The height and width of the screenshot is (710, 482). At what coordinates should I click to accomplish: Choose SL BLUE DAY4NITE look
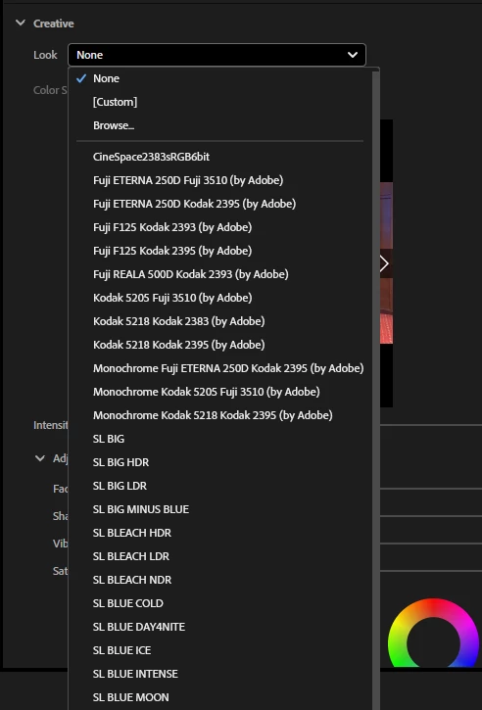point(220,627)
